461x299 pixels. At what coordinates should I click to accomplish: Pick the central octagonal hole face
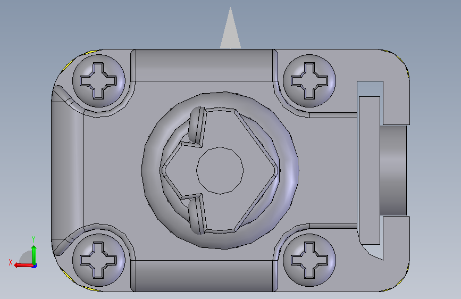tap(220, 170)
